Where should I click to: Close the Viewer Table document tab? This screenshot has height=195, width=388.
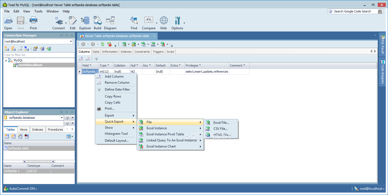pyautogui.click(x=154, y=36)
